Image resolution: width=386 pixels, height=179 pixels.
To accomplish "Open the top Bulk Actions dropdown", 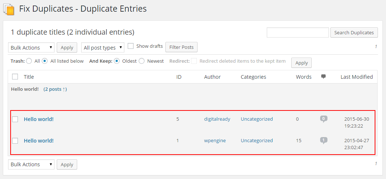I will point(31,47).
